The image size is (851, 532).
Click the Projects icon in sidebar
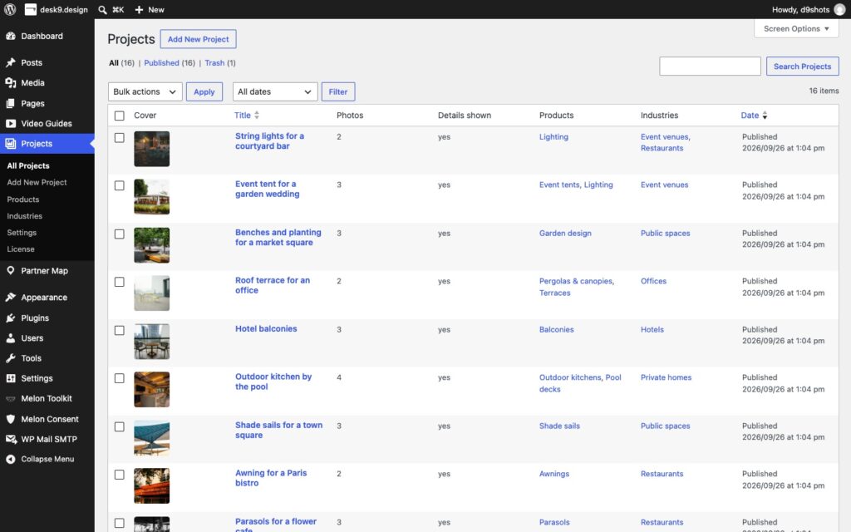click(x=10, y=143)
